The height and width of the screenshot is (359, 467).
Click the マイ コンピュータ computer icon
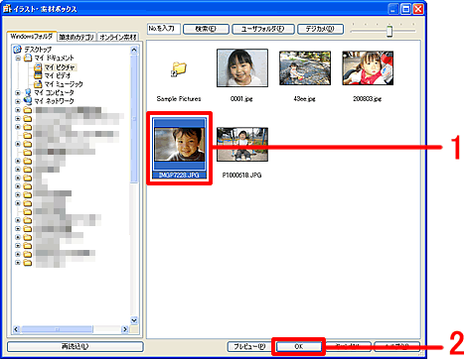[28, 92]
